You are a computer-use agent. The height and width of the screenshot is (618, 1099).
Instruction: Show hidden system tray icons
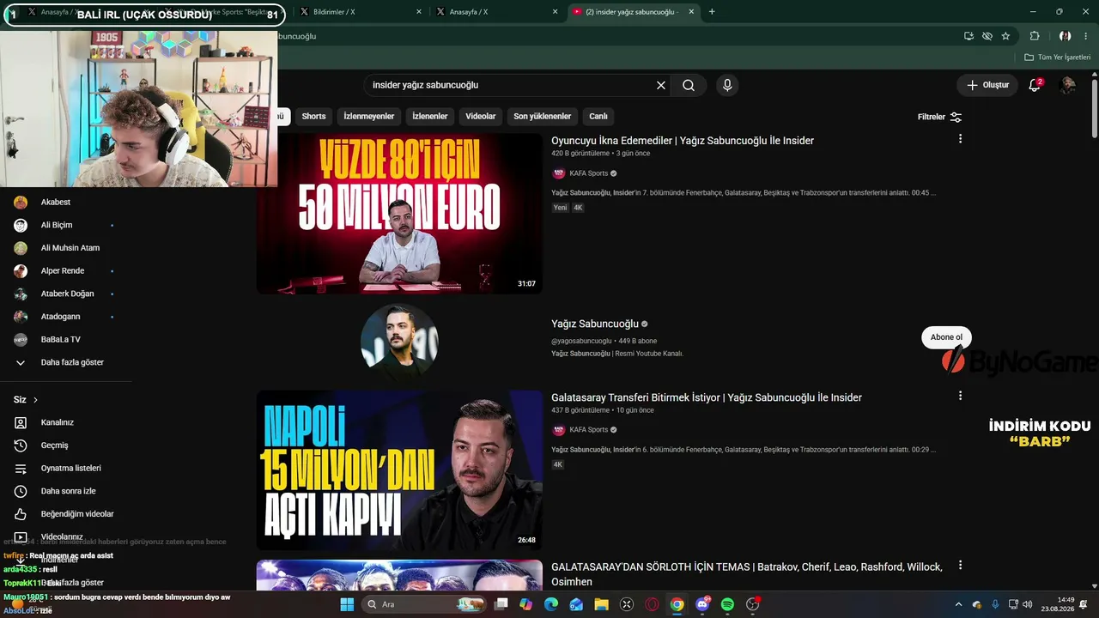click(960, 604)
